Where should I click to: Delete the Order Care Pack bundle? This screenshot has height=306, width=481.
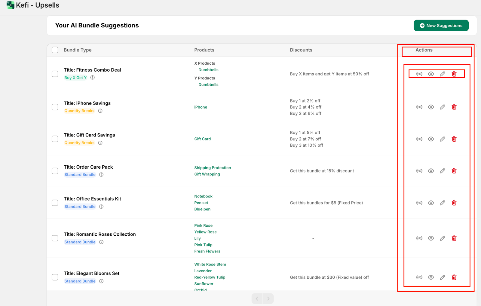[x=454, y=171]
